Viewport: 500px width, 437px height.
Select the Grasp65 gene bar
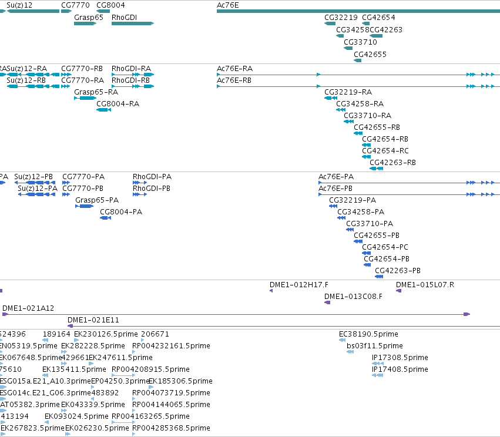click(x=85, y=23)
